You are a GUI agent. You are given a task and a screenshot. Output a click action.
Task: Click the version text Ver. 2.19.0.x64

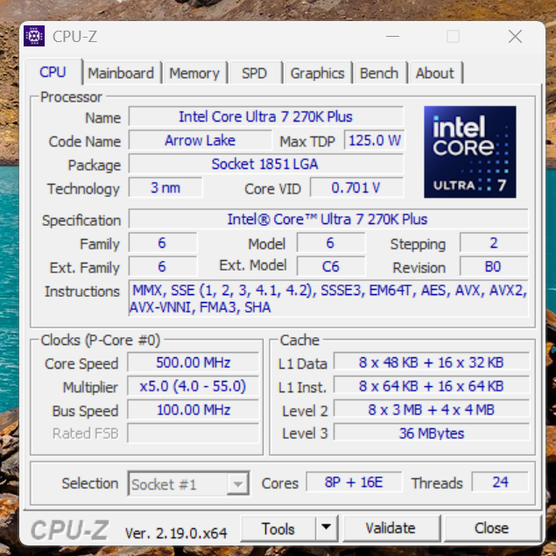[176, 533]
